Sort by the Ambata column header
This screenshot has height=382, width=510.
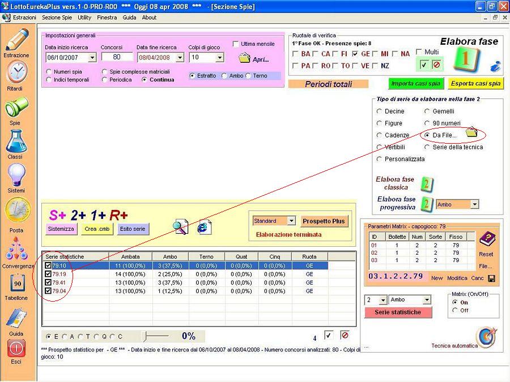coord(130,256)
